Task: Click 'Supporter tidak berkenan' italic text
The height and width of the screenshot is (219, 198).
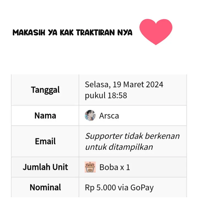Action: click(133, 136)
